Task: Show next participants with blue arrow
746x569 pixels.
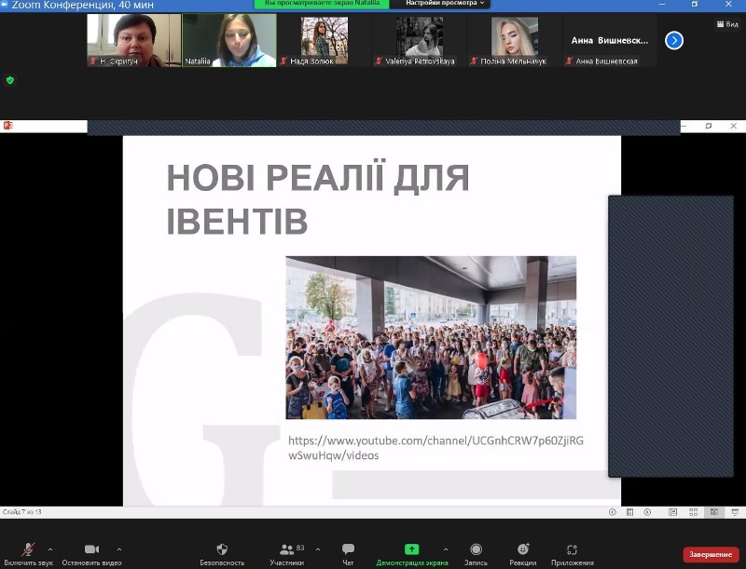Action: tap(674, 40)
